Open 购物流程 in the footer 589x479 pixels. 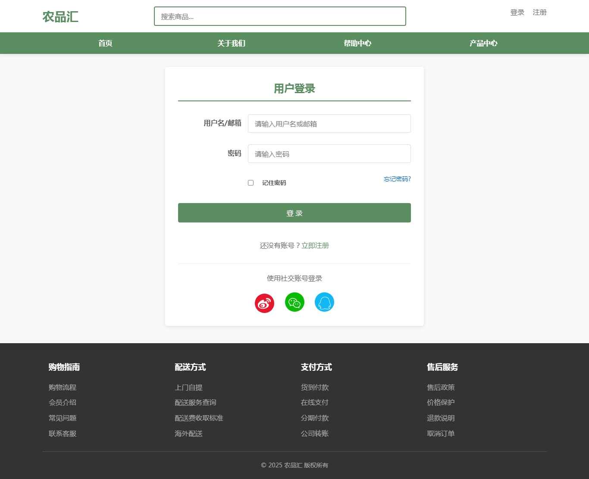point(63,388)
